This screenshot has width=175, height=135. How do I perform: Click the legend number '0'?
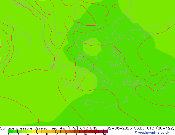click(x=9, y=134)
